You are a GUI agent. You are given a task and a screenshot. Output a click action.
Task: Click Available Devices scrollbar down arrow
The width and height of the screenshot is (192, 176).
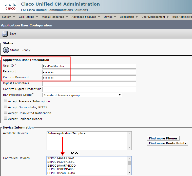(x=129, y=148)
